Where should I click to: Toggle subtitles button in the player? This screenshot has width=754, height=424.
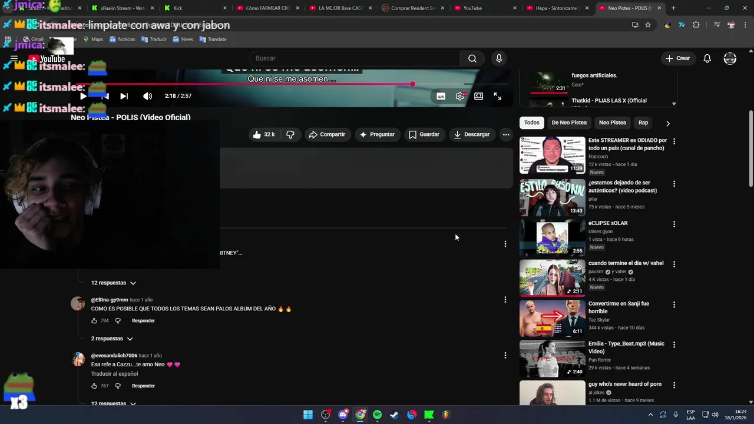[441, 96]
